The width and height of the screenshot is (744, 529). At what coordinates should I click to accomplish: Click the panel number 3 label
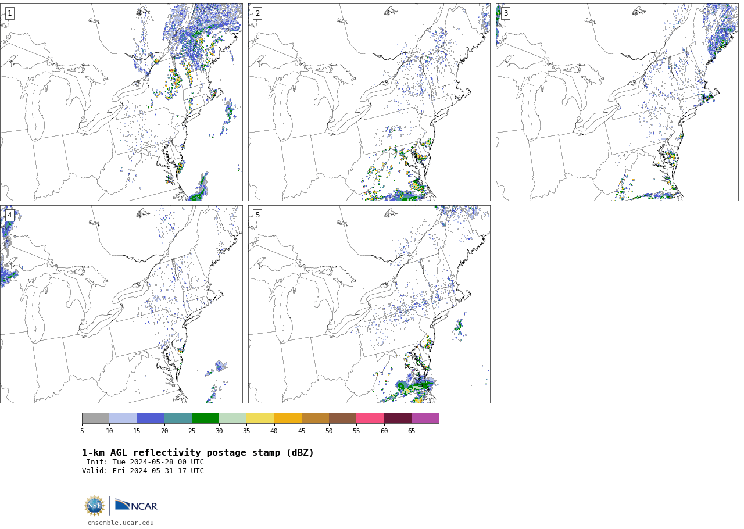pos(506,13)
